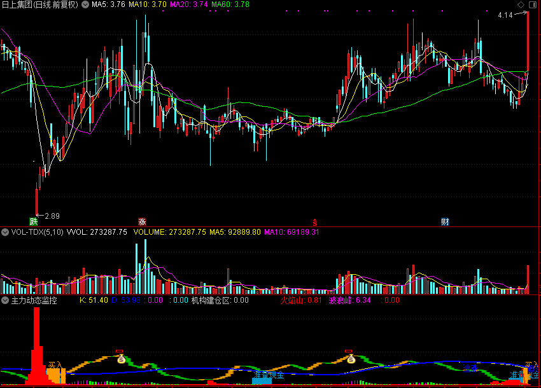The width and height of the screenshot is (541, 388).
Task: Click the latest red candlestick reaching 4.14
Action: [x=528, y=41]
